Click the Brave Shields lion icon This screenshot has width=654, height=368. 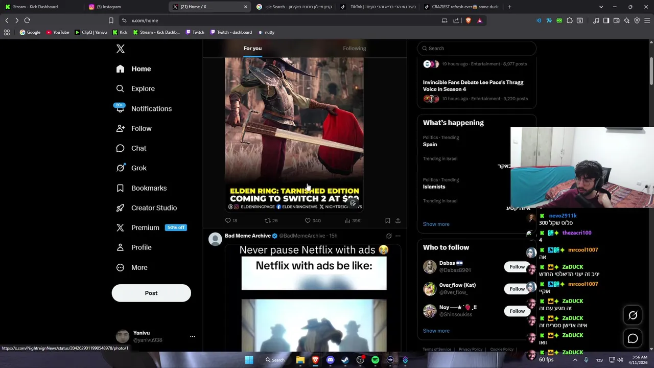[x=468, y=20]
